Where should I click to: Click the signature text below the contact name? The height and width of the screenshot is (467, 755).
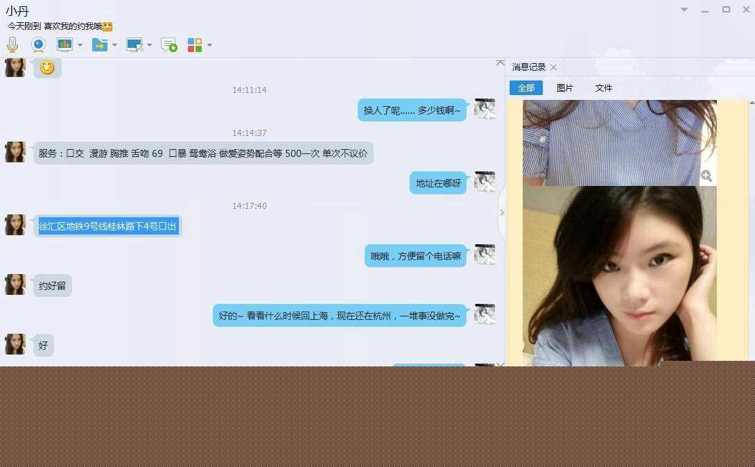(x=60, y=26)
